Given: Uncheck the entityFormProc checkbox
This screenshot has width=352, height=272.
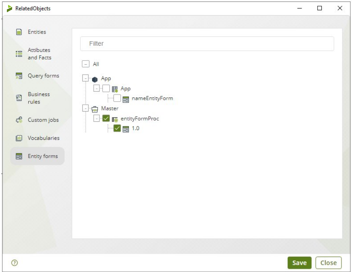Looking at the screenshot, I should click(106, 119).
